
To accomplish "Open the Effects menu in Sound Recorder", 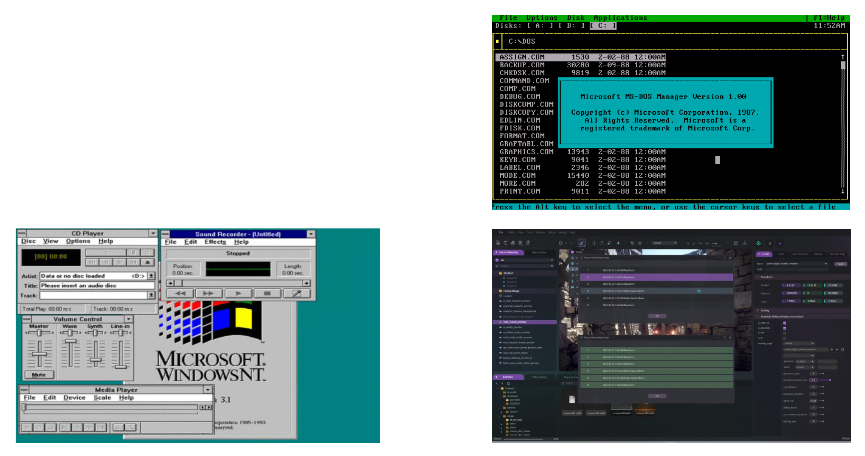I will coord(215,242).
